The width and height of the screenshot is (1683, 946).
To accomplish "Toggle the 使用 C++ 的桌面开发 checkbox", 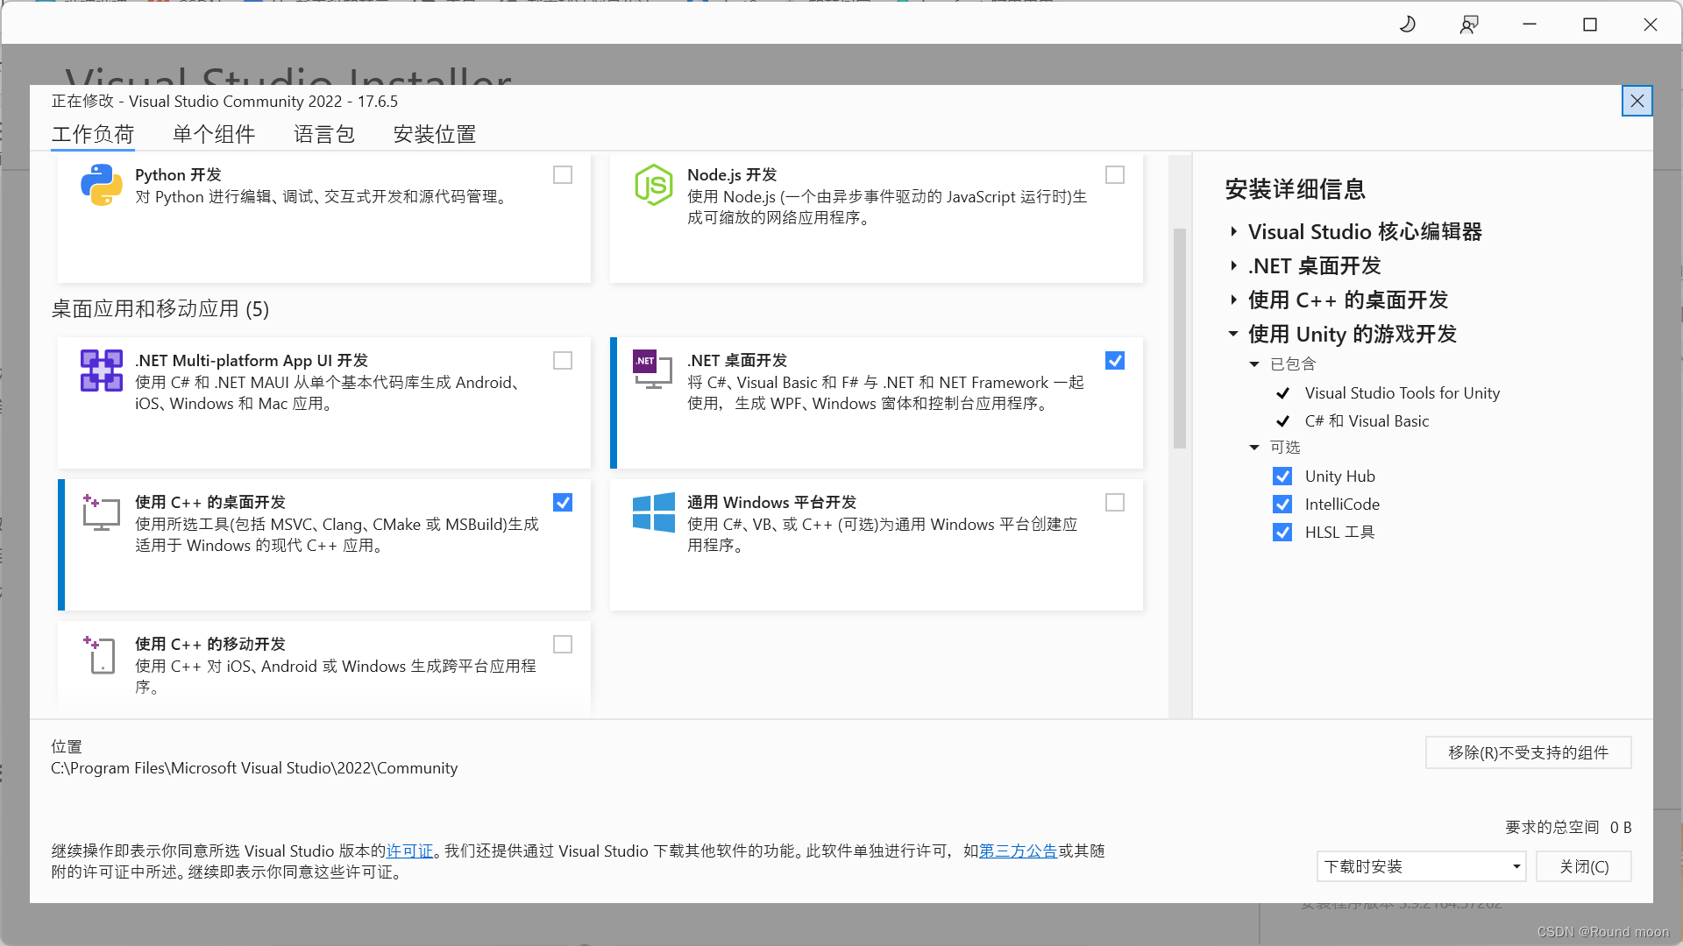I will (563, 503).
